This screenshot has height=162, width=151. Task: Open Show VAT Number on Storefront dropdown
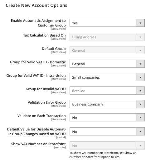coord(107,145)
